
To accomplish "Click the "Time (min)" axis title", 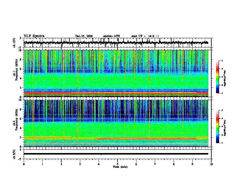I will [x=120, y=167].
